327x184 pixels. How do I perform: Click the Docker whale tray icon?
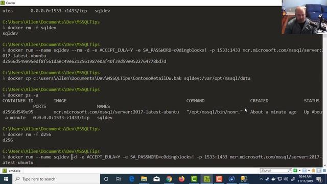[x=273, y=179]
